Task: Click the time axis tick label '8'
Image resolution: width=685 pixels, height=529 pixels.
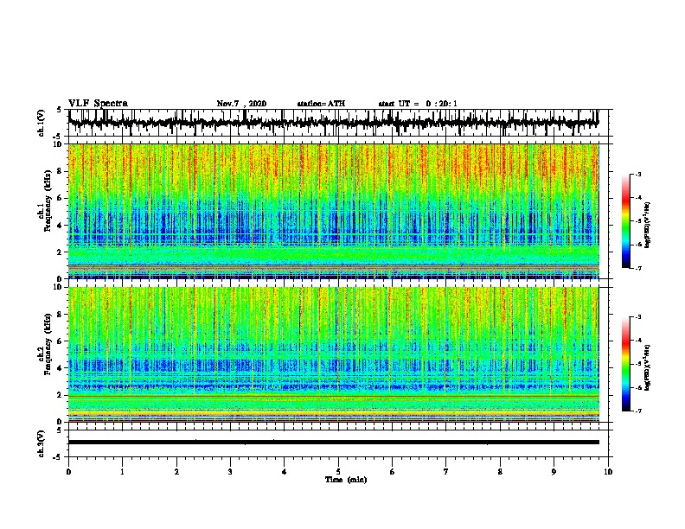Action: click(x=500, y=471)
